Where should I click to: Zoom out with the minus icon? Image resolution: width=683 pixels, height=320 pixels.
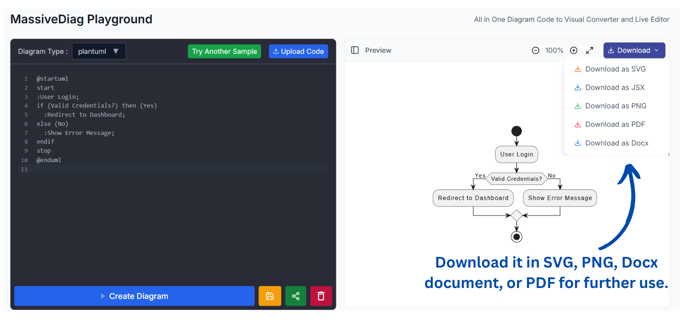pos(535,50)
